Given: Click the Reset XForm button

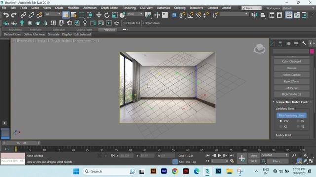Looking at the screenshot, I should point(291,81).
